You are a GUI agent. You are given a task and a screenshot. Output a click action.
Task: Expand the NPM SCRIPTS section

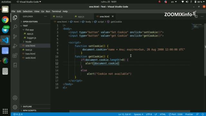click(29, 111)
